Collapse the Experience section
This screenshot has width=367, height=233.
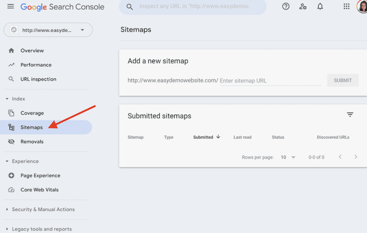(7, 161)
